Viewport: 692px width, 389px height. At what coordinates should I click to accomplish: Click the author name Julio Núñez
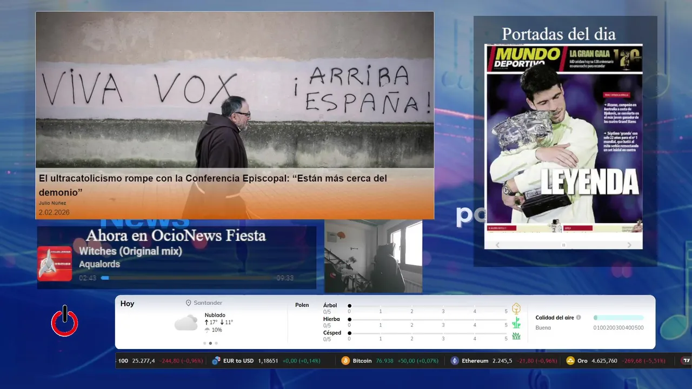(x=52, y=203)
